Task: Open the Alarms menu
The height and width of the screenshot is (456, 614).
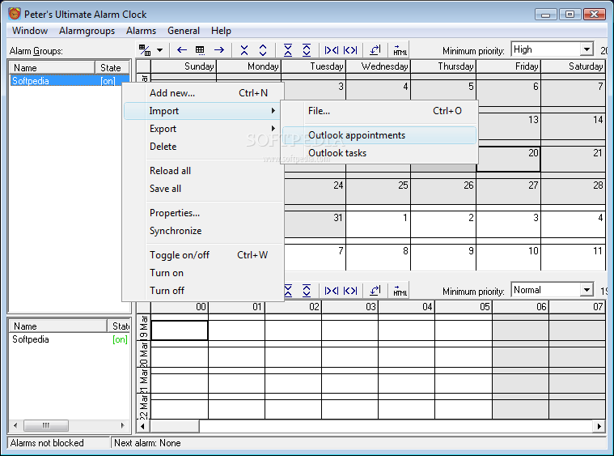Action: tap(141, 31)
